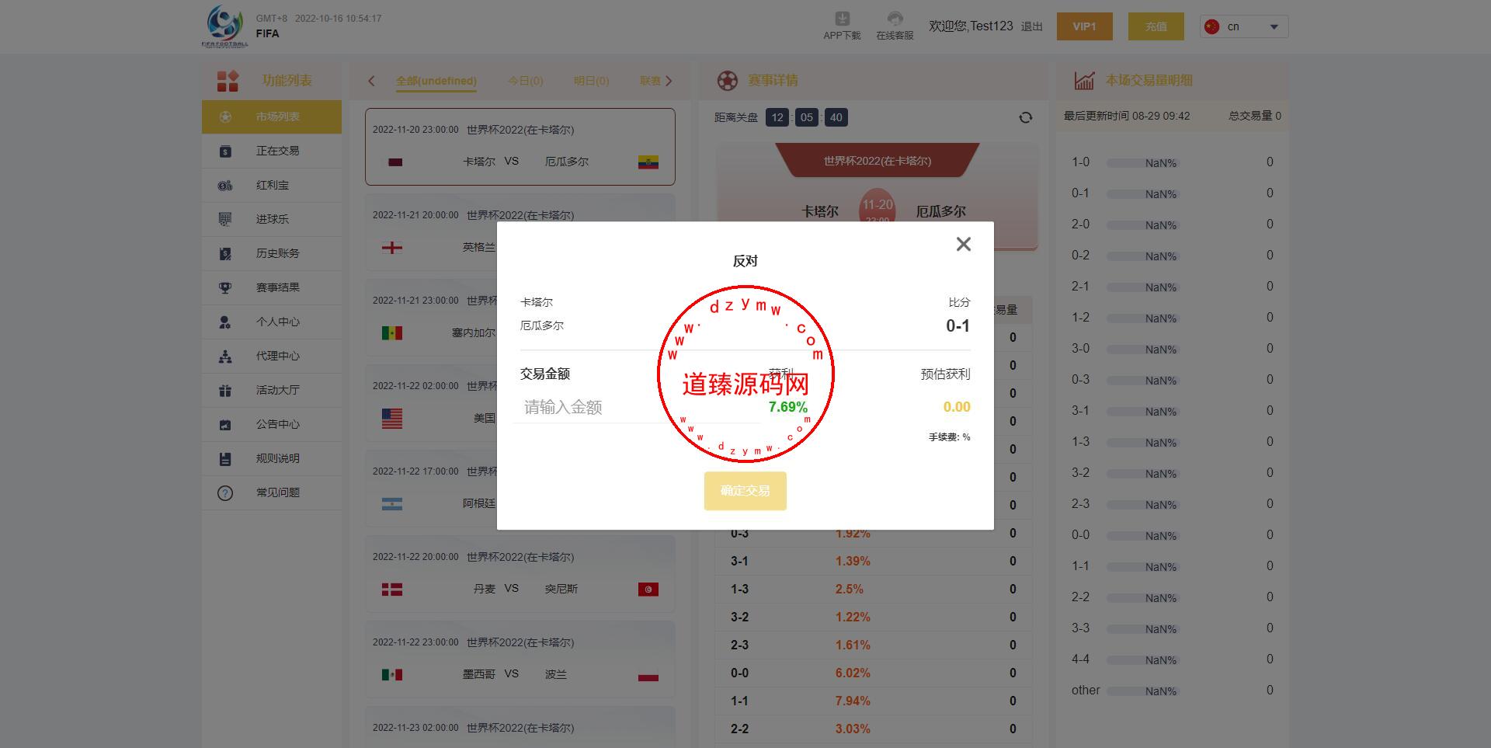Screen dimensions: 1491x748
Task: Select score 0-0 row at 6.02%
Action: point(874,673)
